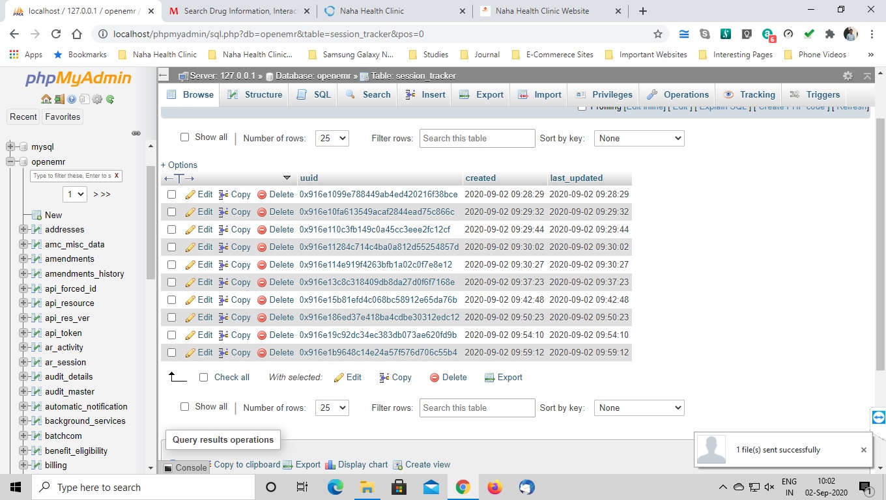Screen dimensions: 886x500
Task: Expand the openemr database tree node
Action: click(x=9, y=161)
